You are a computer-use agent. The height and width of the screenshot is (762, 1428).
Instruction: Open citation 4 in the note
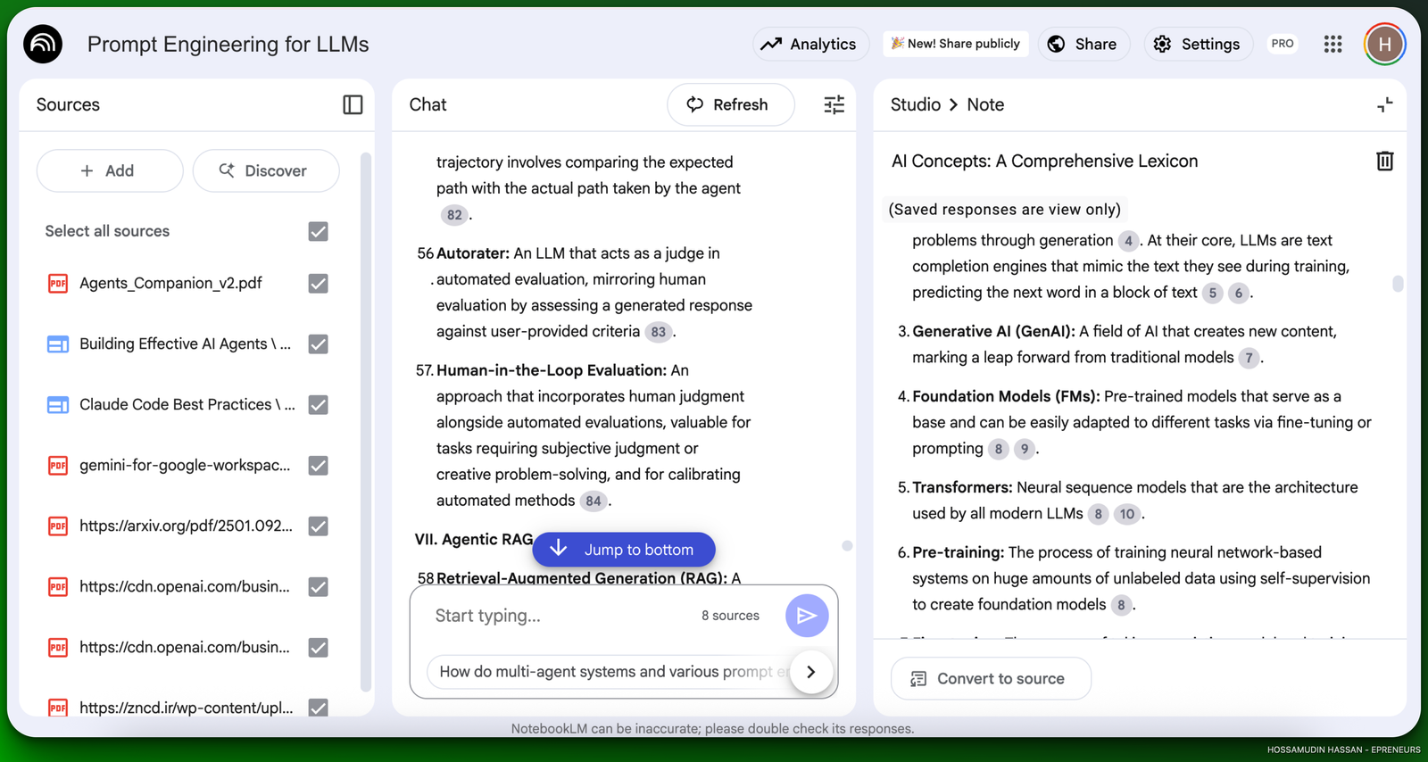click(x=1128, y=241)
